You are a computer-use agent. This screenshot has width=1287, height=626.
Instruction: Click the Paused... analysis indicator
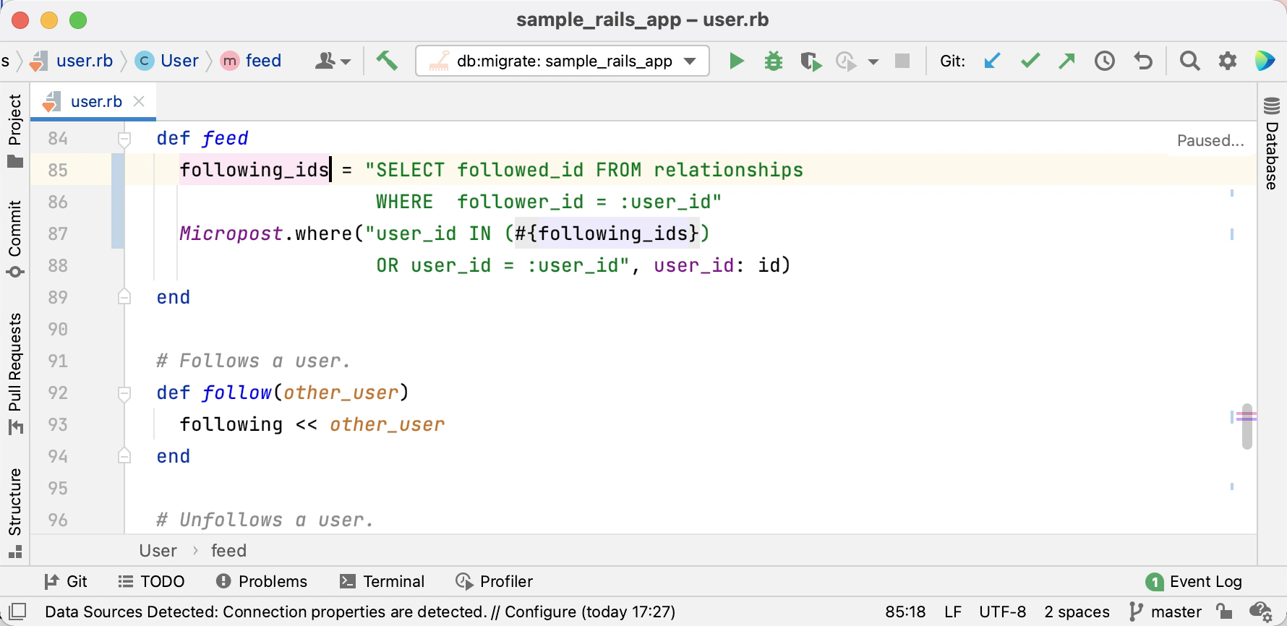(1210, 140)
